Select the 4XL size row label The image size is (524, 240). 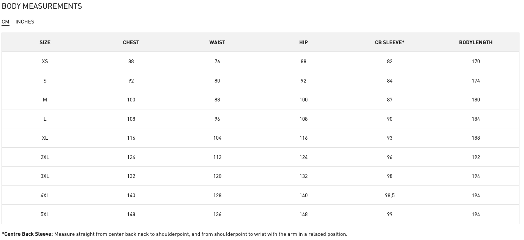(x=45, y=195)
